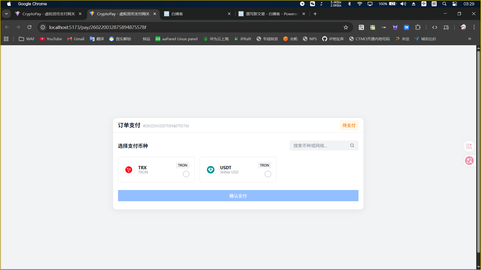Image resolution: width=481 pixels, height=270 pixels.
Task: Open the pink translate floating icon
Action: click(469, 161)
